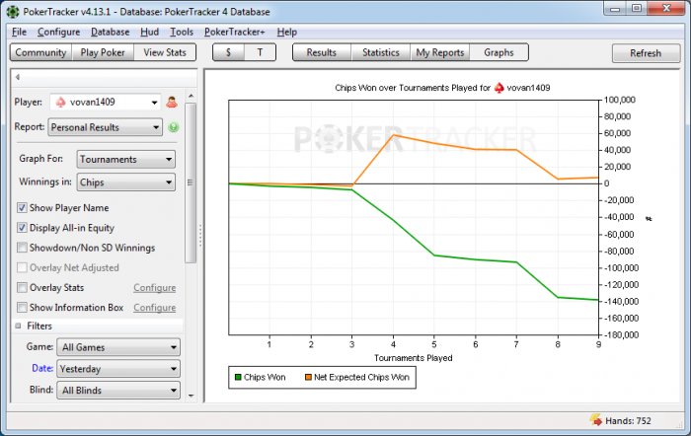
Task: Open the Report dropdown set to Personal Results
Action: [x=105, y=127]
